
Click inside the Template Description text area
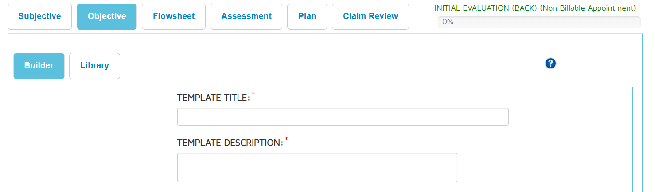click(x=317, y=167)
